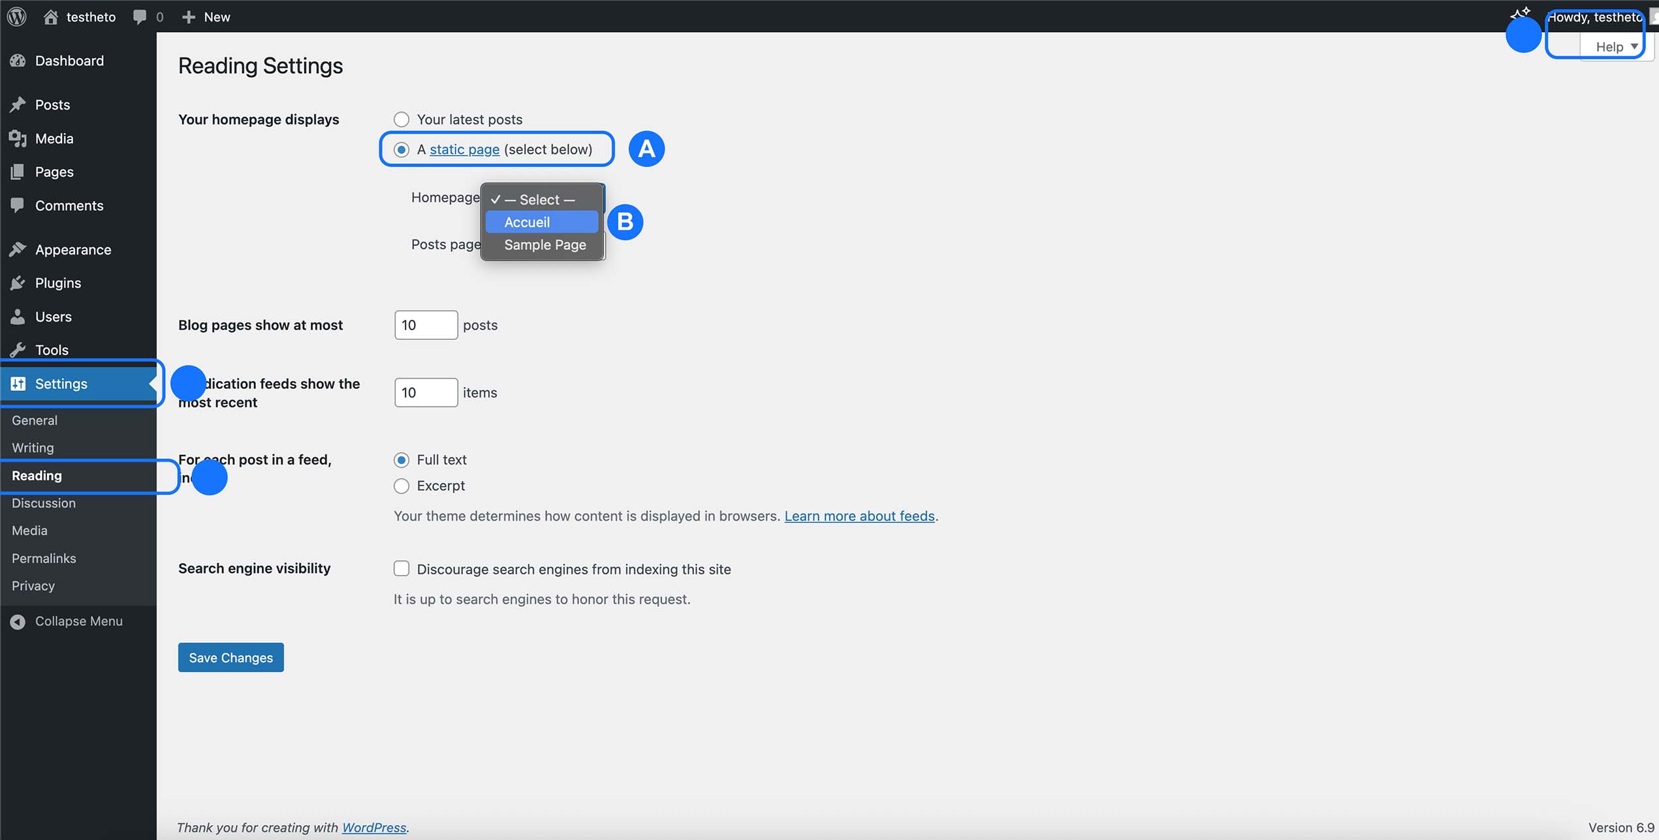Click the Tools wrench icon
Screen dimensions: 1659x840
click(x=18, y=350)
